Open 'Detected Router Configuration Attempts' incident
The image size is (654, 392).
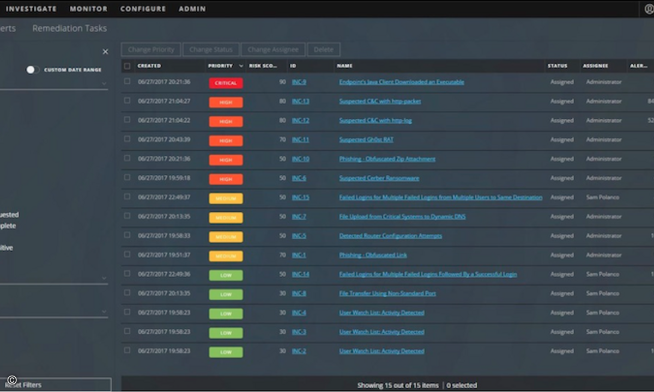pos(391,236)
